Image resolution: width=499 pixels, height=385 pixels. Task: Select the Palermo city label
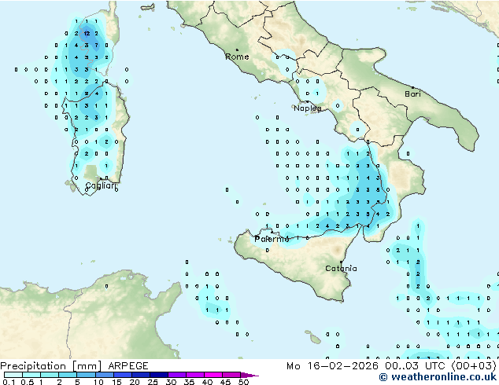(x=272, y=239)
